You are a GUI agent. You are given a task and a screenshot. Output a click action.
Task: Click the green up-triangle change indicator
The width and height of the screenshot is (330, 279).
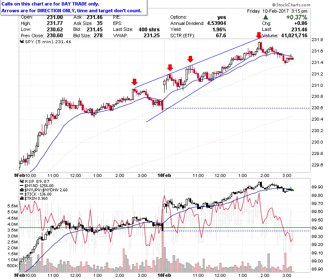(x=265, y=17)
